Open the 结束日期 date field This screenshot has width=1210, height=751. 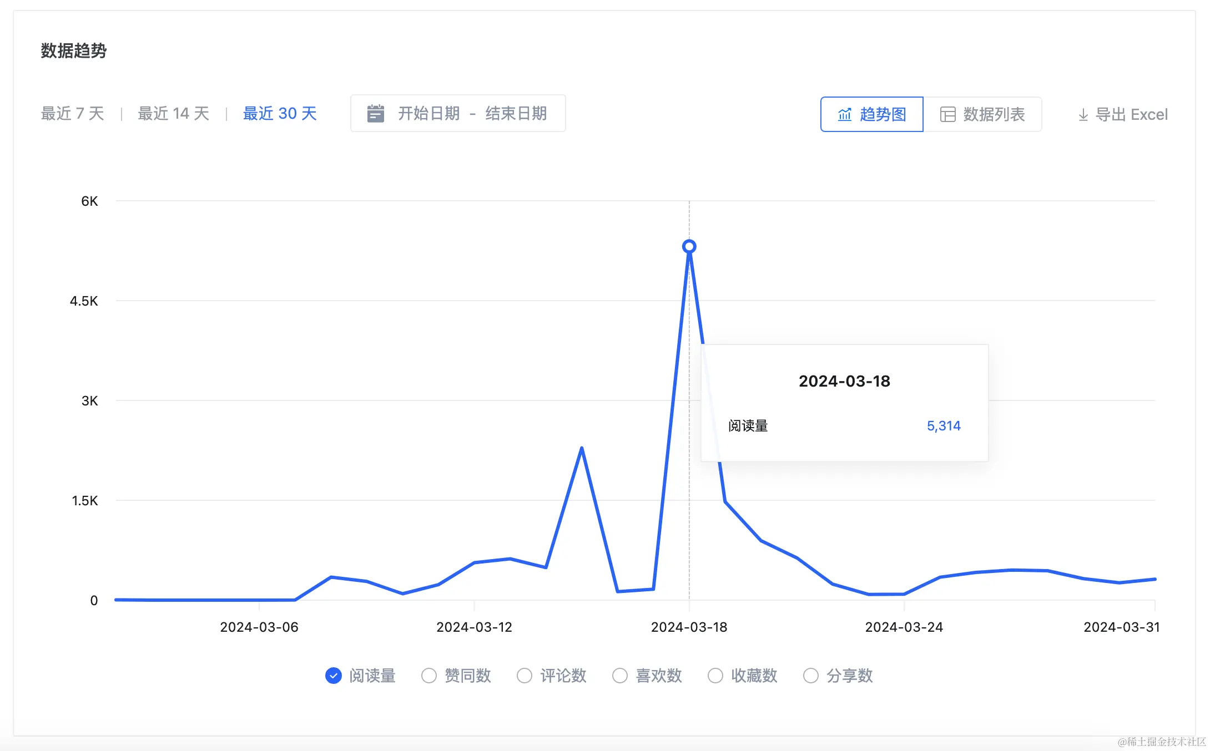[516, 114]
